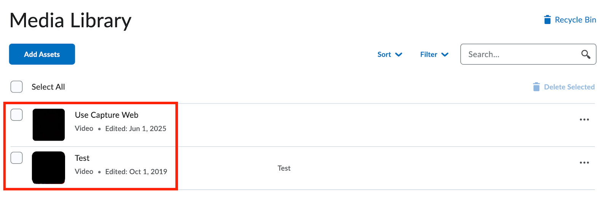
Task: Click the Add Assets button
Action: coord(42,54)
